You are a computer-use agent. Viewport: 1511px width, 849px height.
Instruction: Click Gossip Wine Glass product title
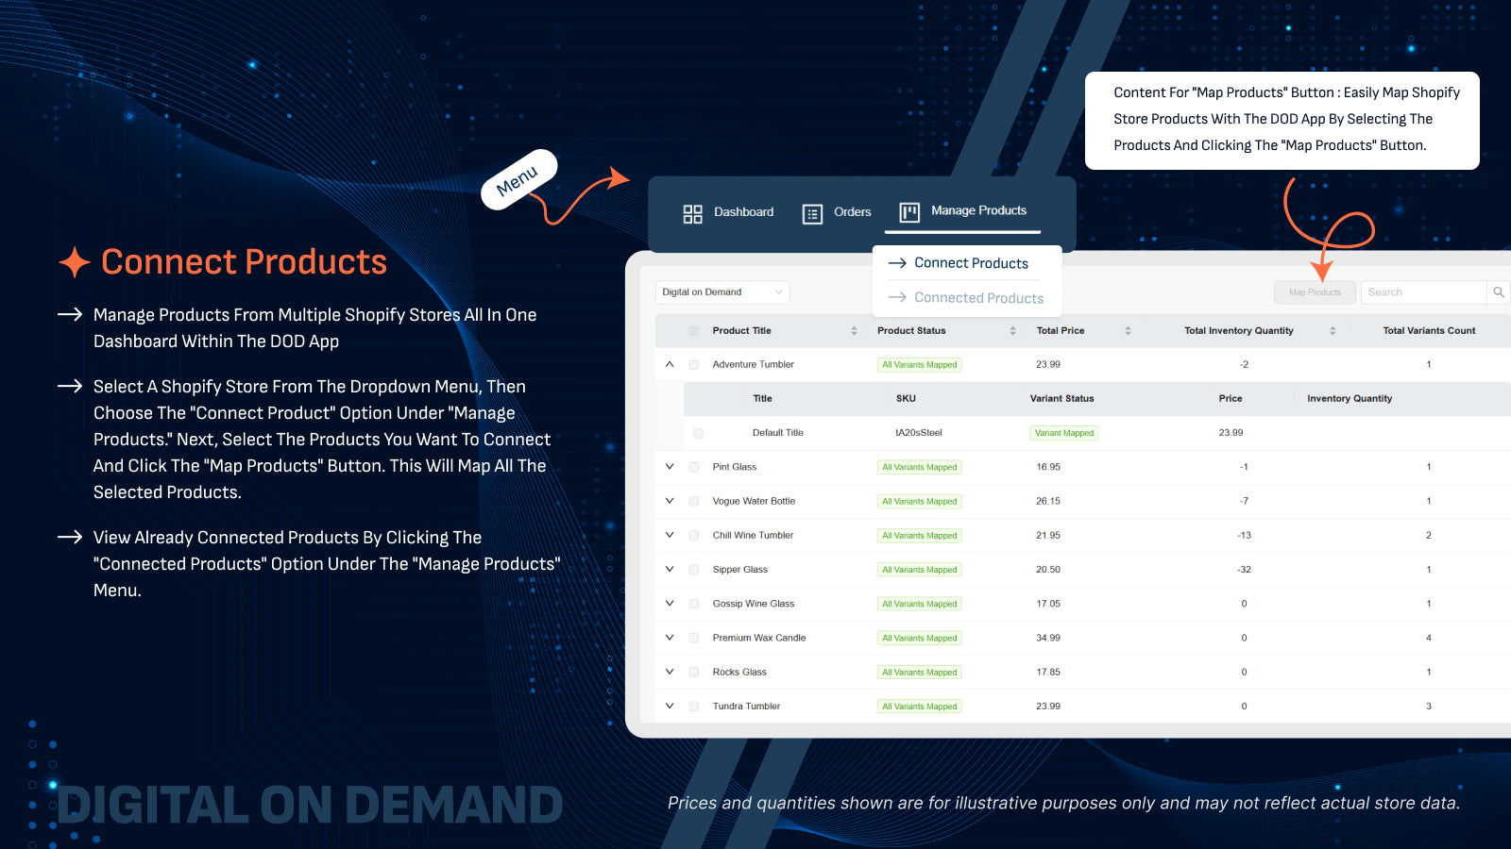click(753, 604)
